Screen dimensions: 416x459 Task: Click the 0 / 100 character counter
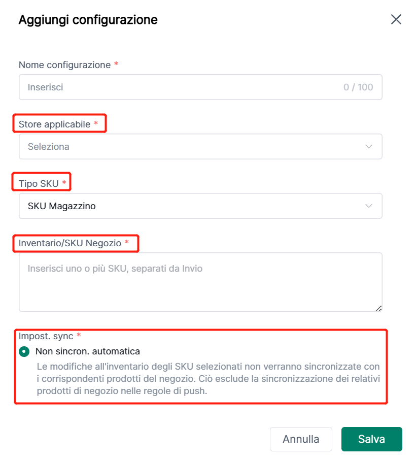(358, 87)
